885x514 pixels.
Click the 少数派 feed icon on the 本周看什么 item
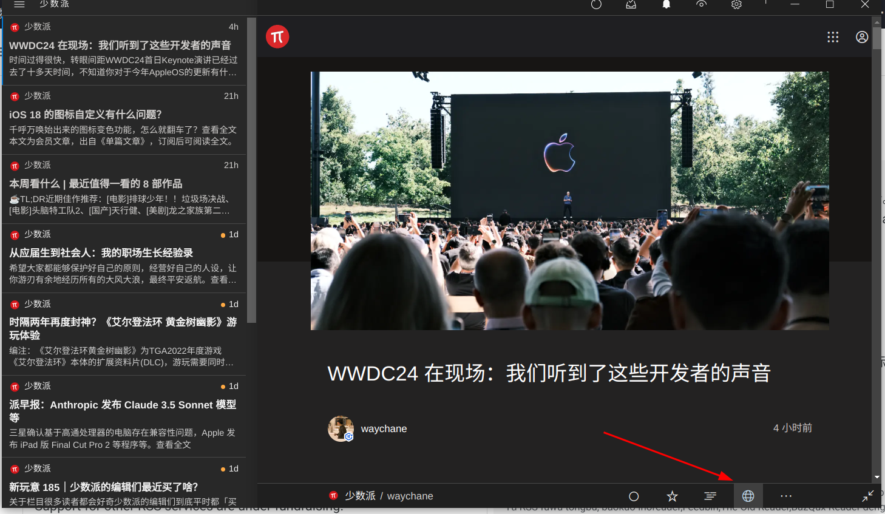click(15, 166)
